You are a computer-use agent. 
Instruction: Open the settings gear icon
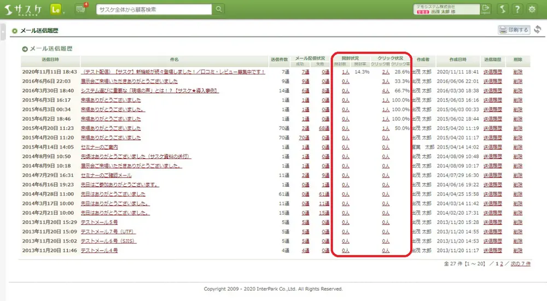coord(532,9)
